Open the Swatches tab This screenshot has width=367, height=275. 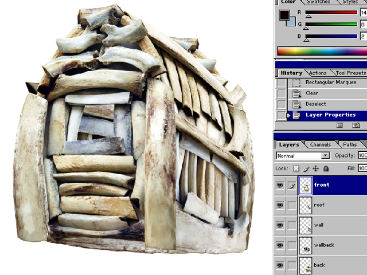click(x=322, y=2)
